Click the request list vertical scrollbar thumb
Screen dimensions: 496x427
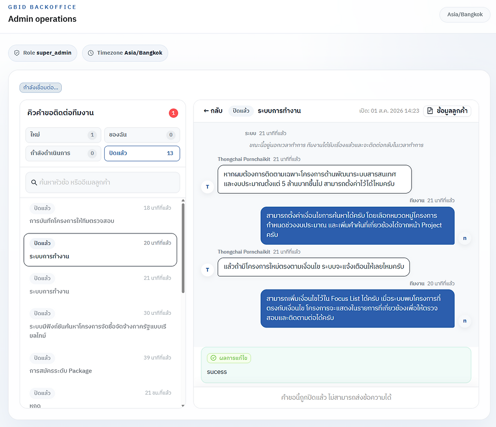(x=183, y=248)
